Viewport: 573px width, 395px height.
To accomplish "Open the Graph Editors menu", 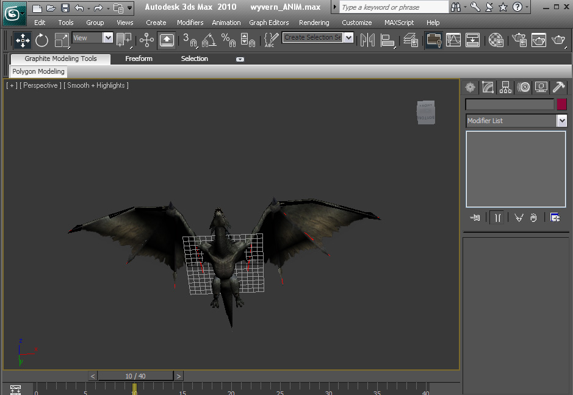I will pyautogui.click(x=269, y=23).
